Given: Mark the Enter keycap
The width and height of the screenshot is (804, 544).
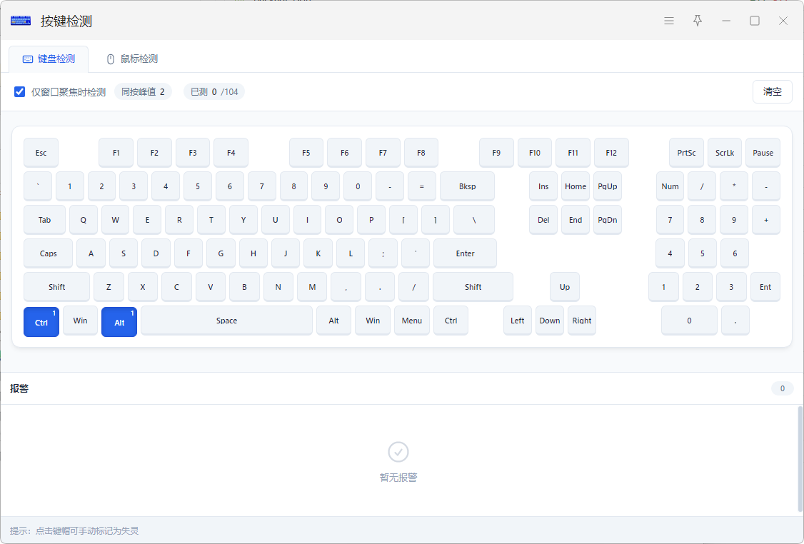Looking at the screenshot, I should [465, 253].
